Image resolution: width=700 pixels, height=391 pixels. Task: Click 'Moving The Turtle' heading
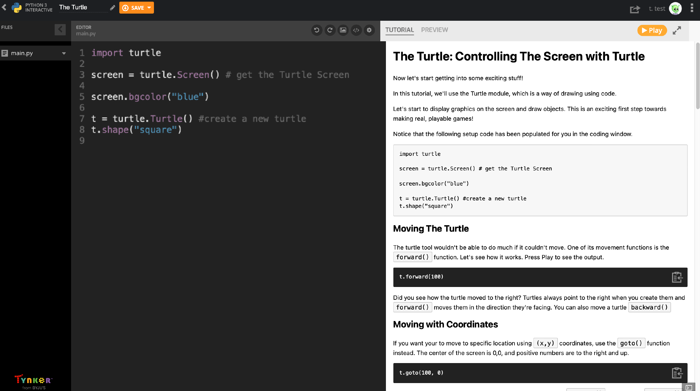[431, 229]
